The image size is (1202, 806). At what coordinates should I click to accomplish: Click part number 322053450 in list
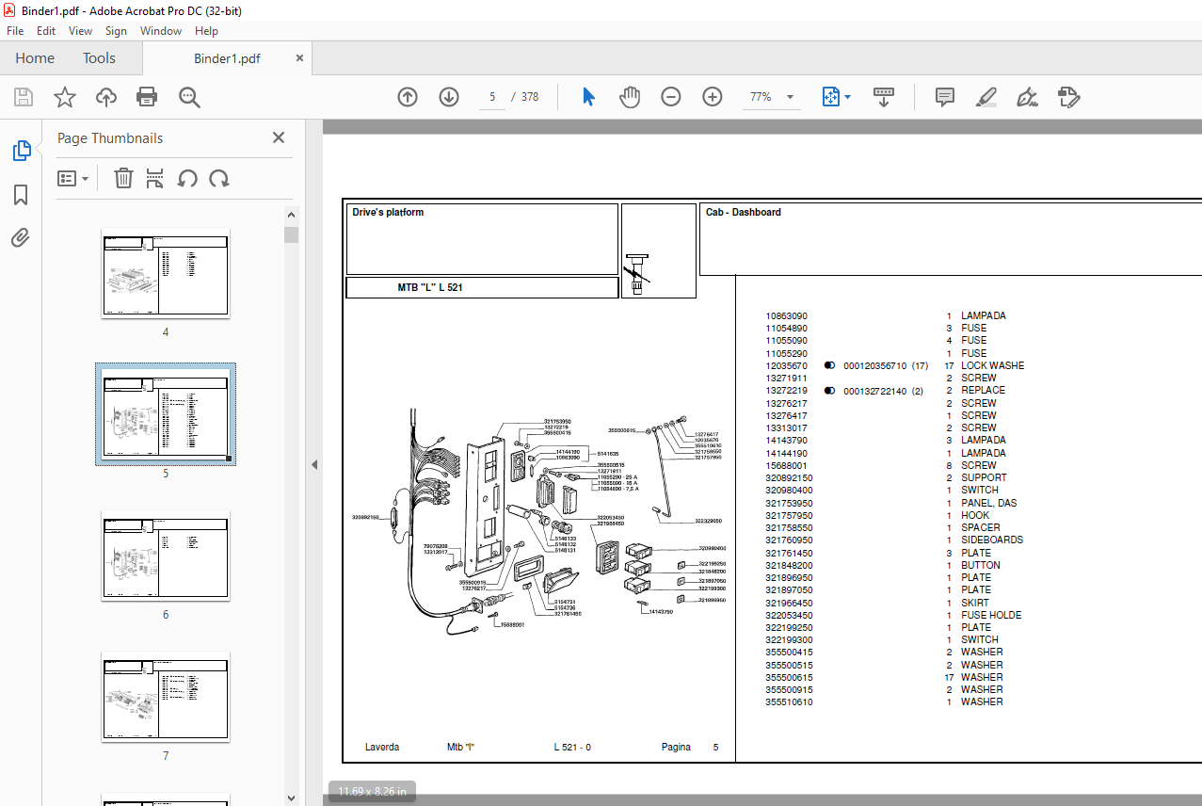[789, 615]
